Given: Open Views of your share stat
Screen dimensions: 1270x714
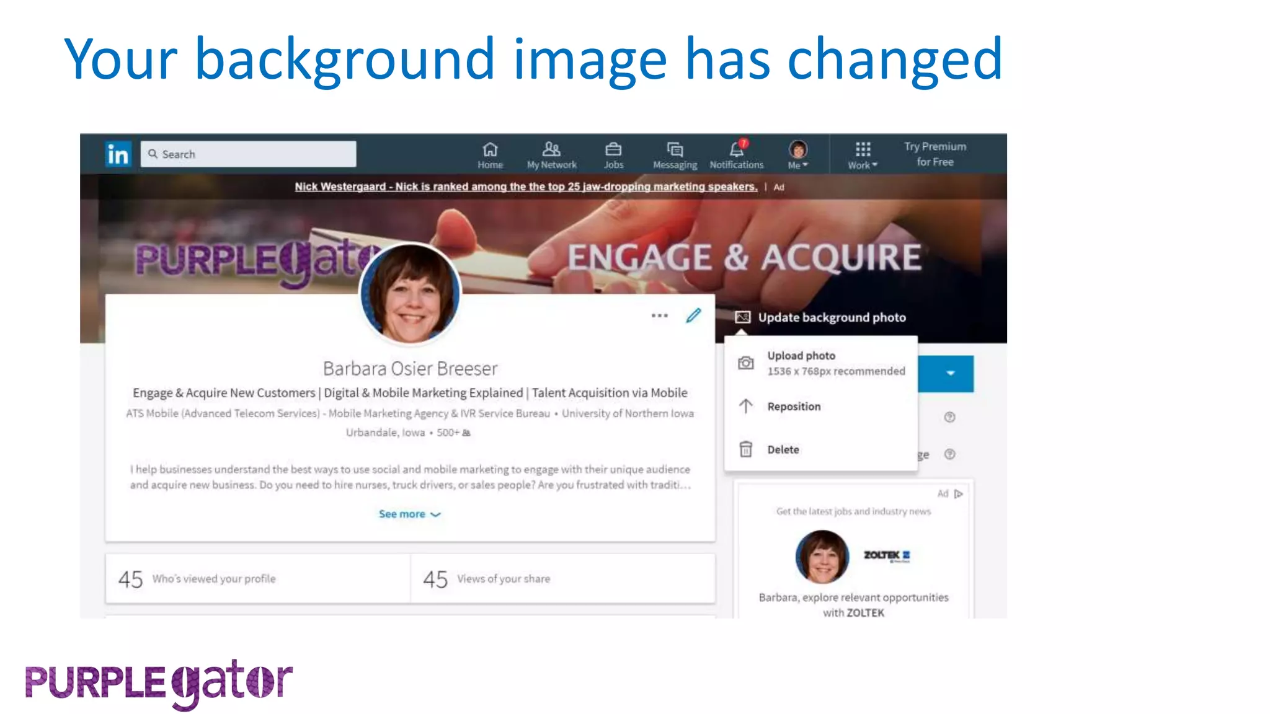Looking at the screenshot, I should (562, 579).
